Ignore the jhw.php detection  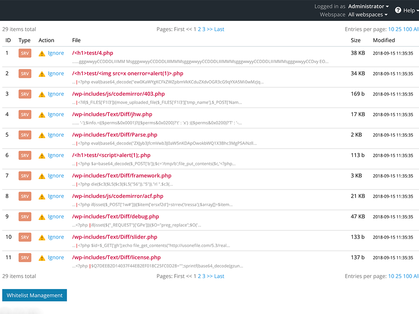point(56,114)
